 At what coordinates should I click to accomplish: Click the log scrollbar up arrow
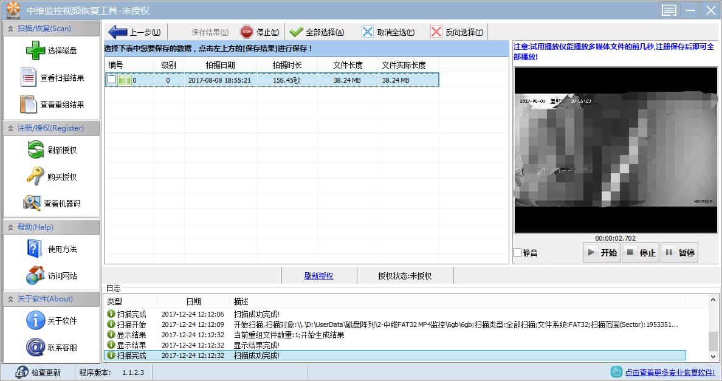tap(713, 300)
